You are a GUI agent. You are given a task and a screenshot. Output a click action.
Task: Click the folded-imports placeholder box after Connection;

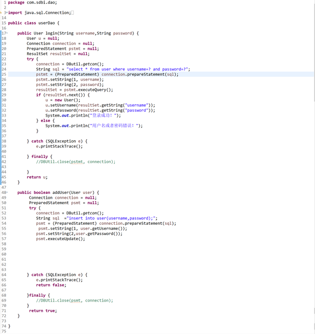coord(72,13)
